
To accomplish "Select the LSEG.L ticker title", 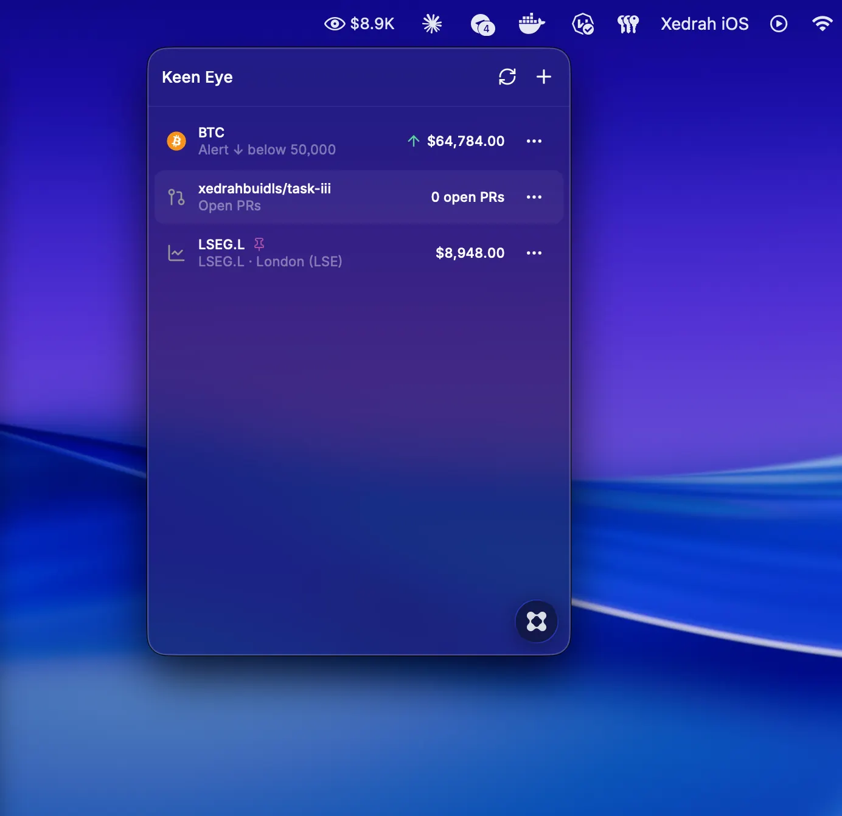I will click(x=221, y=244).
